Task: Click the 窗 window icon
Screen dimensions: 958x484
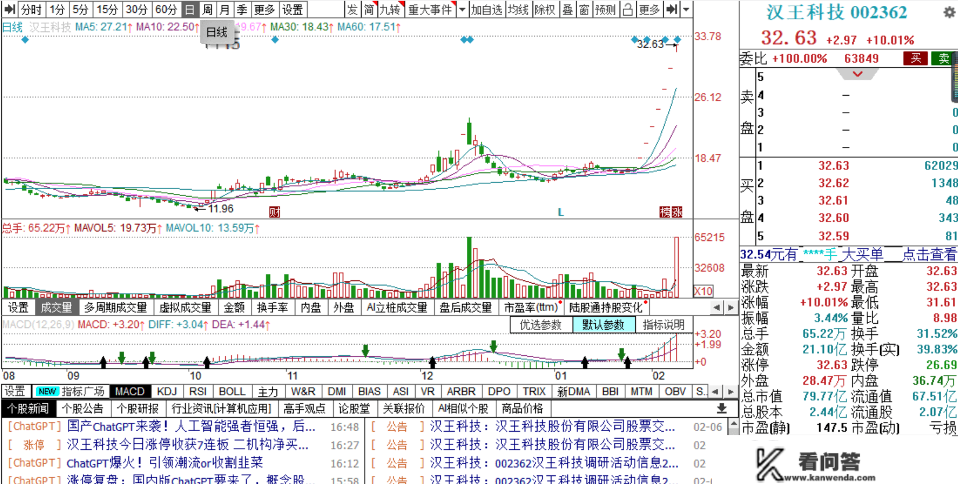Action: (584, 9)
